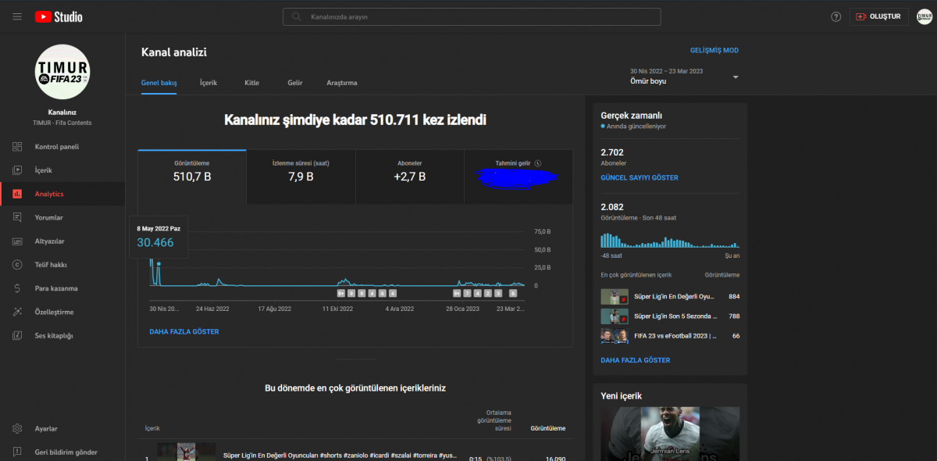Click the Kanal analizi page heading

(174, 52)
